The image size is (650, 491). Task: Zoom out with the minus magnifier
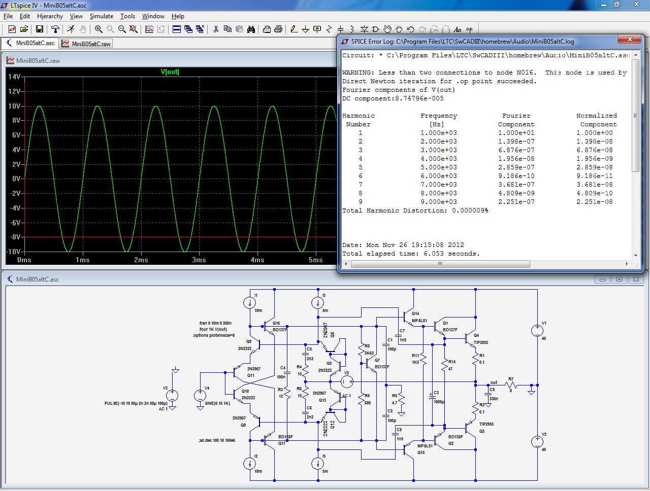click(x=122, y=29)
